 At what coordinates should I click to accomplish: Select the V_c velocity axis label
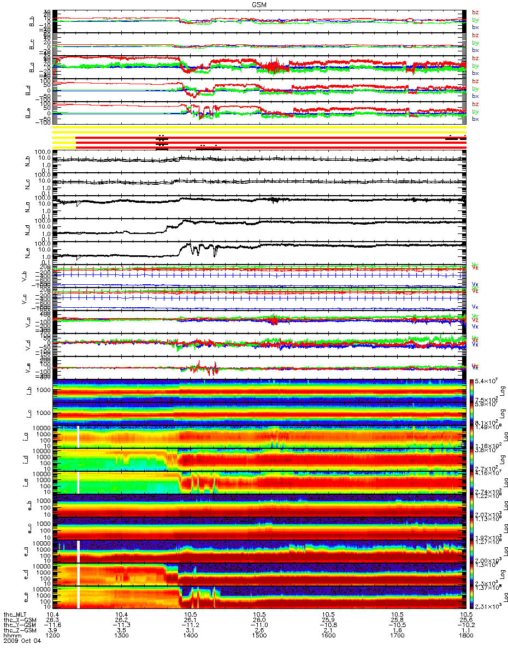point(23,299)
